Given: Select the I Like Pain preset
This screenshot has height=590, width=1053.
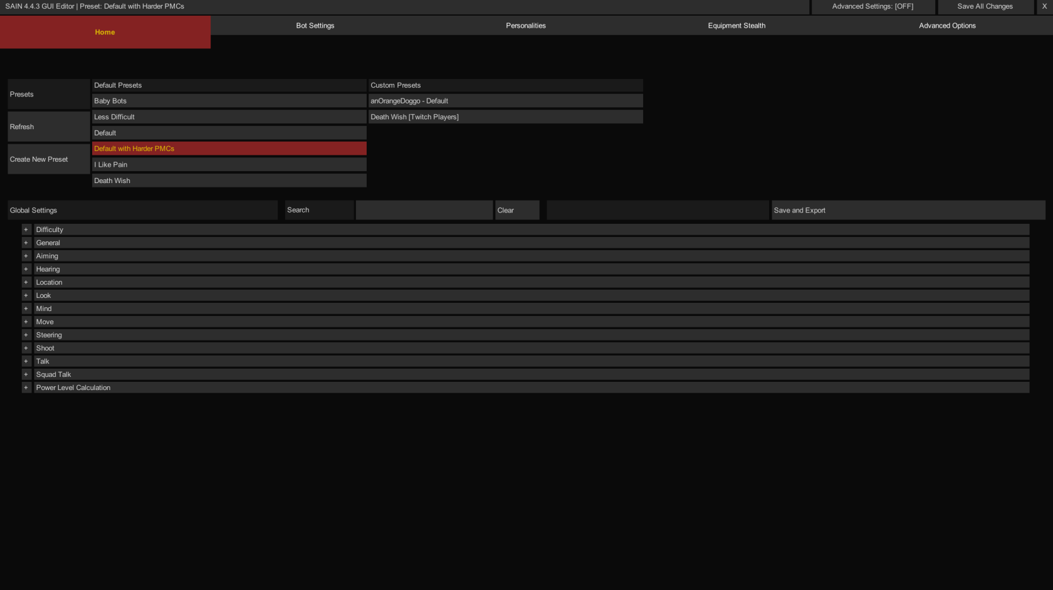Looking at the screenshot, I should (229, 165).
